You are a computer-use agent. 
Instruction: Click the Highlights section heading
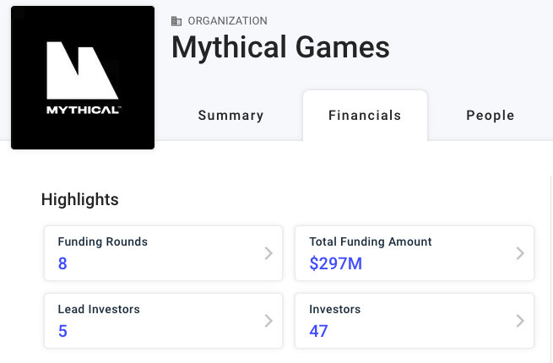(x=80, y=199)
